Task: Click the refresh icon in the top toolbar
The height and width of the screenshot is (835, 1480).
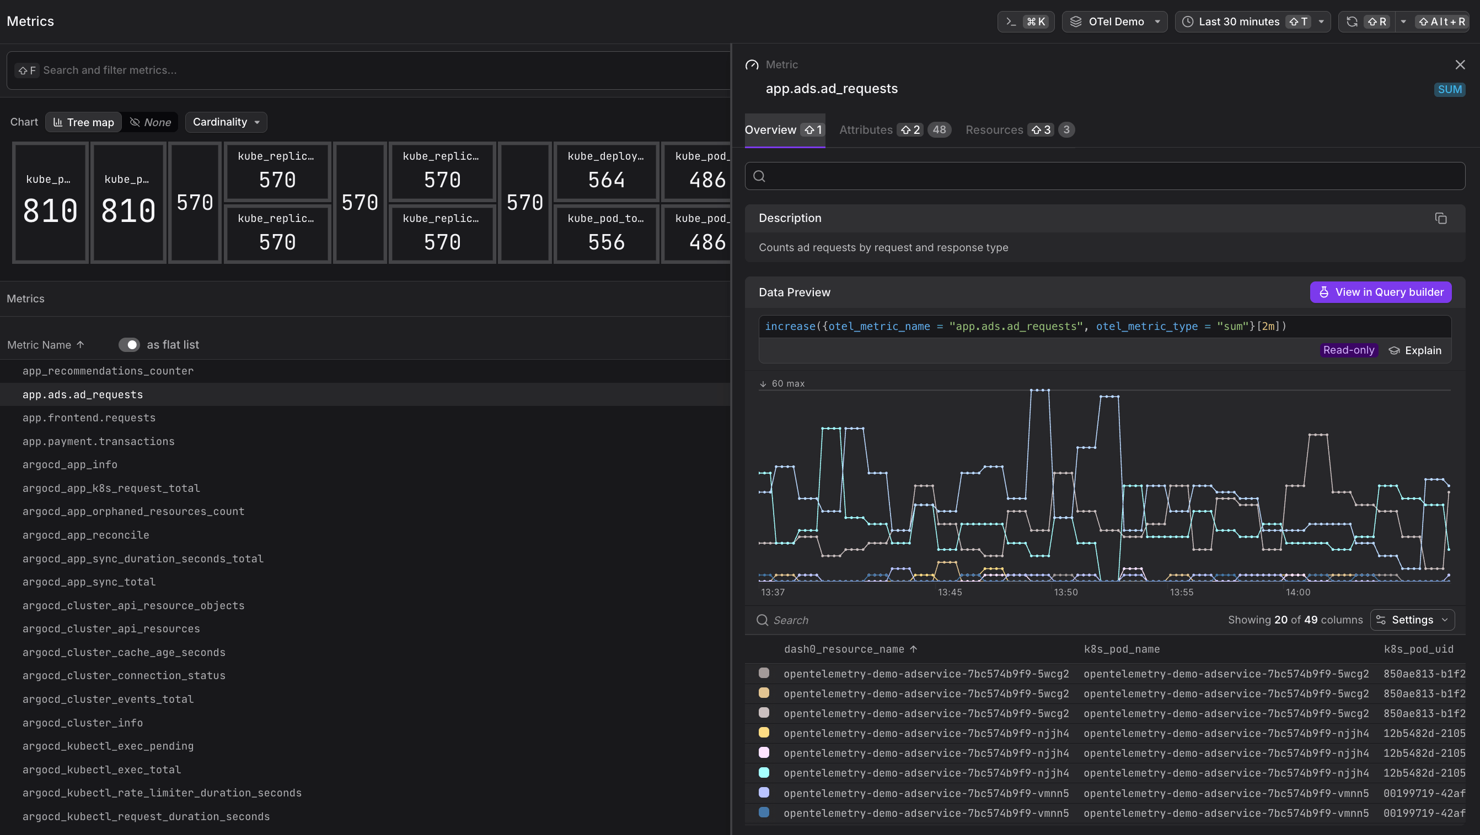Action: click(x=1352, y=21)
